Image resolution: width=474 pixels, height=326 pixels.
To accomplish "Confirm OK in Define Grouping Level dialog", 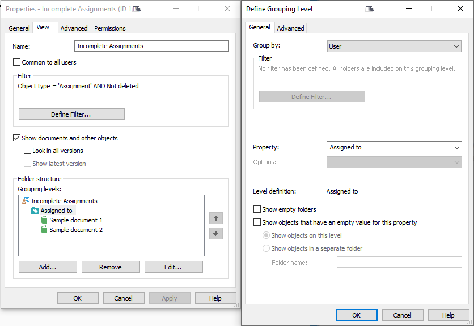I will point(357,315).
